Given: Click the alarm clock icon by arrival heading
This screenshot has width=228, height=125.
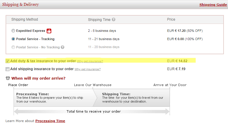Looking at the screenshot, I should click(x=8, y=78).
